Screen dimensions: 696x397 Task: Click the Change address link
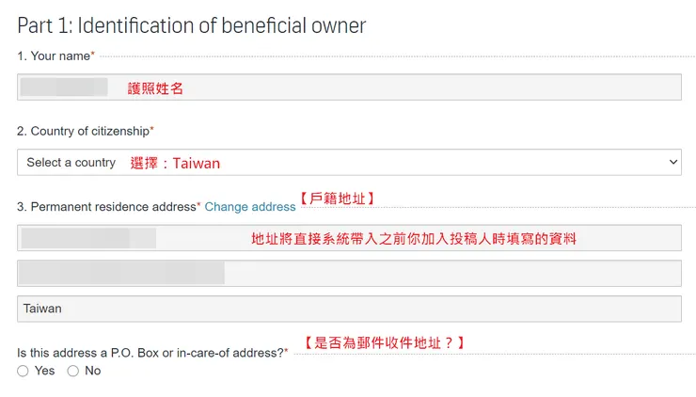click(x=250, y=207)
